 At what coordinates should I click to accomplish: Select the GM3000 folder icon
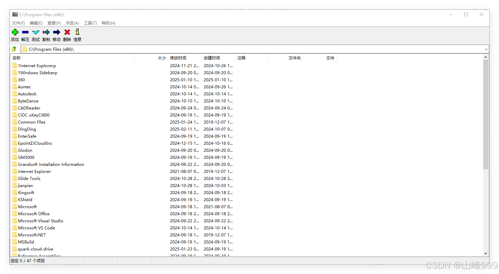click(x=14, y=157)
